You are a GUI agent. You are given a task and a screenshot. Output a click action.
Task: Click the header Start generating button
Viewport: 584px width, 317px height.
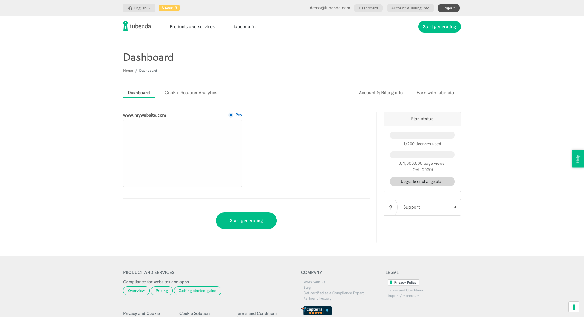click(x=440, y=27)
